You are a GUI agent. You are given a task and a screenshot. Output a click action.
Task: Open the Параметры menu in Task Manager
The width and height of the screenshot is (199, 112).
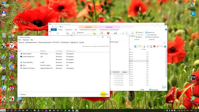pos(26,40)
